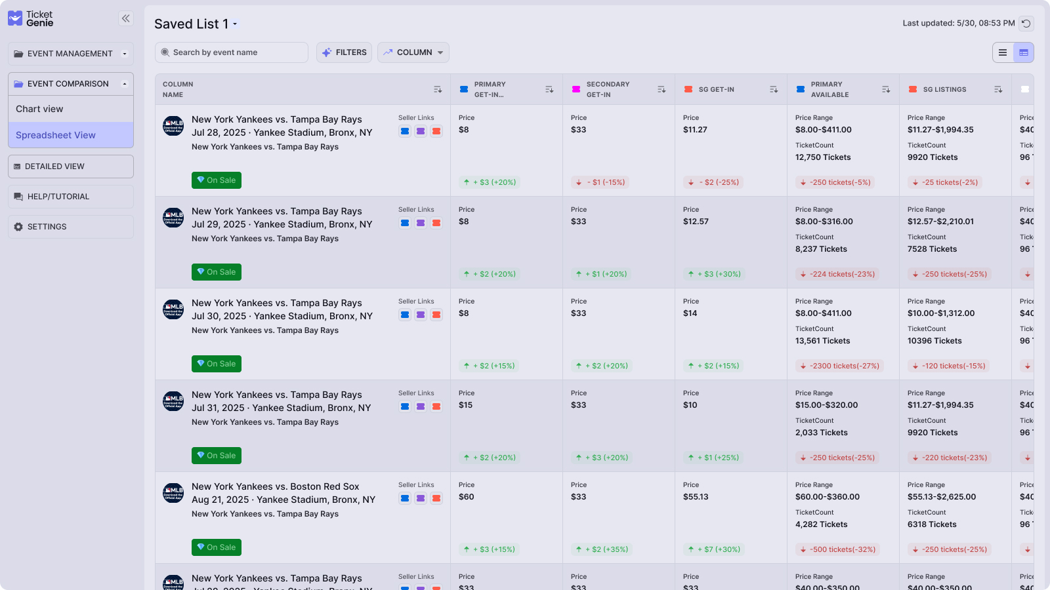Open the COLUMN dropdown

[413, 52]
